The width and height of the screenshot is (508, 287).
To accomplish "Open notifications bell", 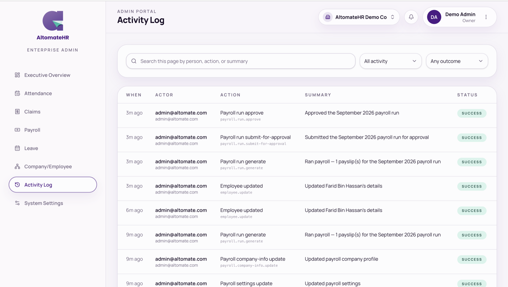I will click(x=411, y=17).
